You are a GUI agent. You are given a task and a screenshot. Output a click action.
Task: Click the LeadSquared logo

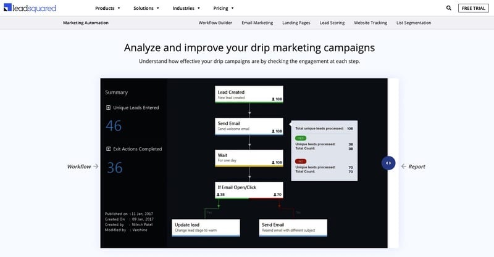coord(30,8)
